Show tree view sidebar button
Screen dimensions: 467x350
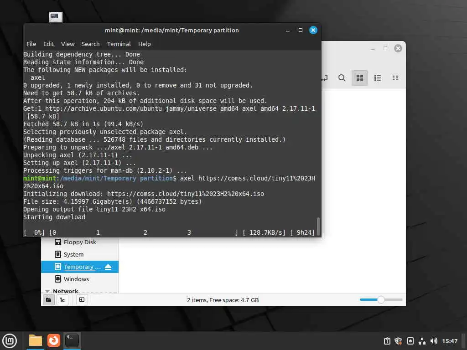62,300
